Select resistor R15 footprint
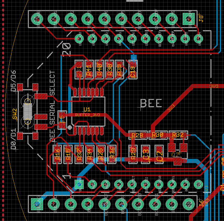The image size is (224, 221). click(x=68, y=154)
